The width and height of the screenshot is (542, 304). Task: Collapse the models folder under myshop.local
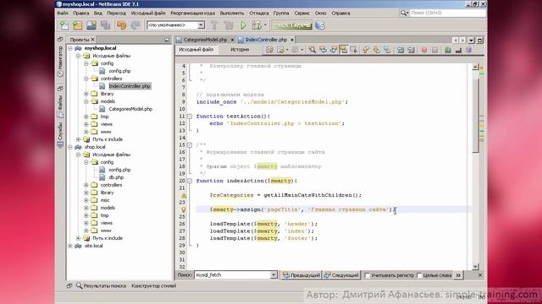[x=86, y=101]
